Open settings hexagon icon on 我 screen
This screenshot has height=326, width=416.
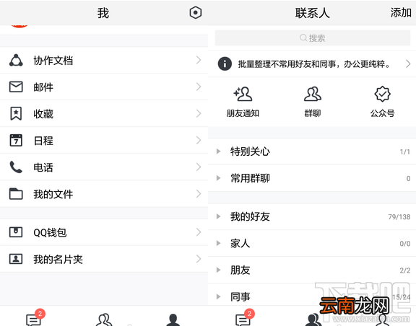point(196,12)
